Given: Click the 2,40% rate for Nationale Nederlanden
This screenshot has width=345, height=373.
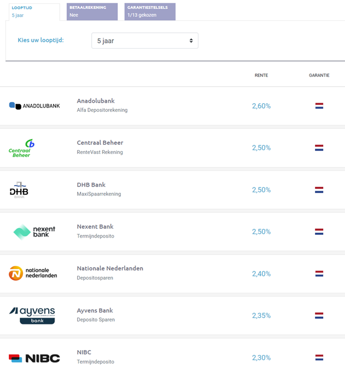Looking at the screenshot, I should [261, 274].
